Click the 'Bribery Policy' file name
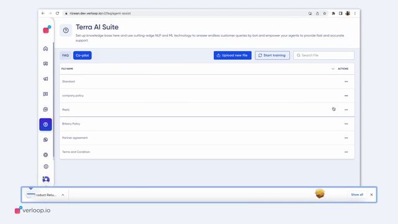Screen dimensions: 398x224 tap(71, 124)
